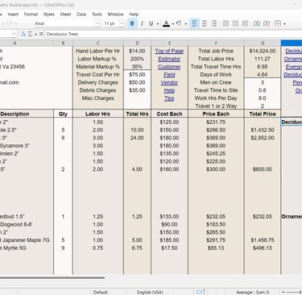This screenshot has height=295, width=302.
Task: Click the borders icon
Action: coord(278,23)
